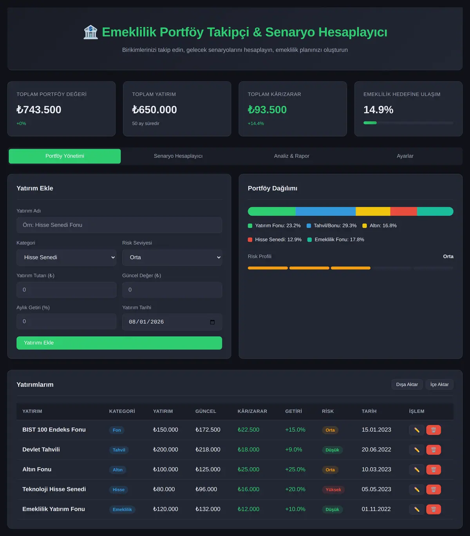Screen dimensions: 470x536
Task: Switch to Portföy Yönetimi tab
Action: 65,156
